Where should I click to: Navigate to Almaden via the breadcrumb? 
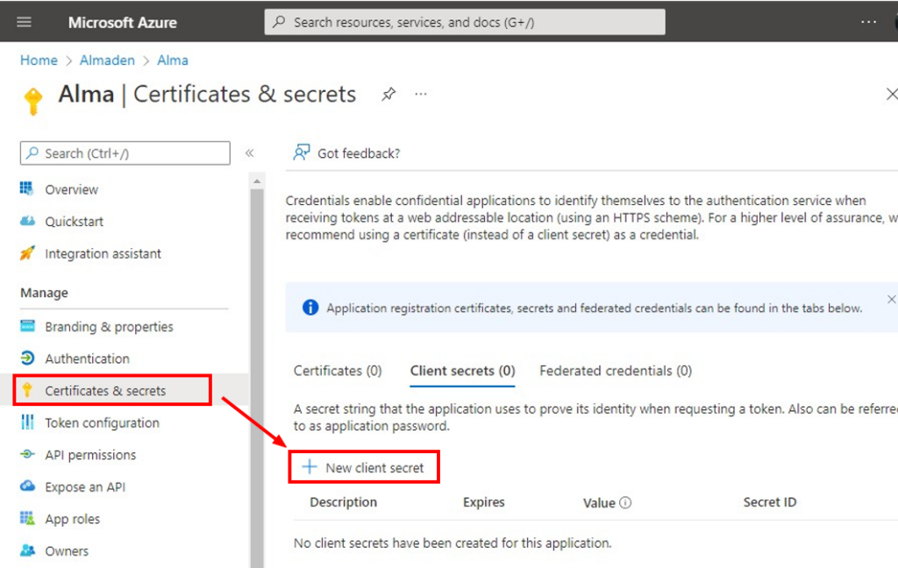click(107, 60)
